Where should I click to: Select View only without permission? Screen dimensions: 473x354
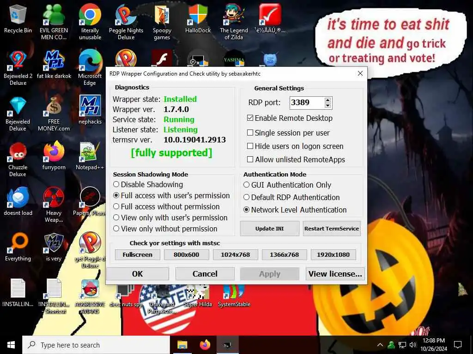[116, 229]
